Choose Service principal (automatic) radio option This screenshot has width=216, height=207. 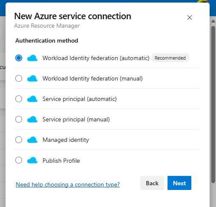pyautogui.click(x=19, y=99)
